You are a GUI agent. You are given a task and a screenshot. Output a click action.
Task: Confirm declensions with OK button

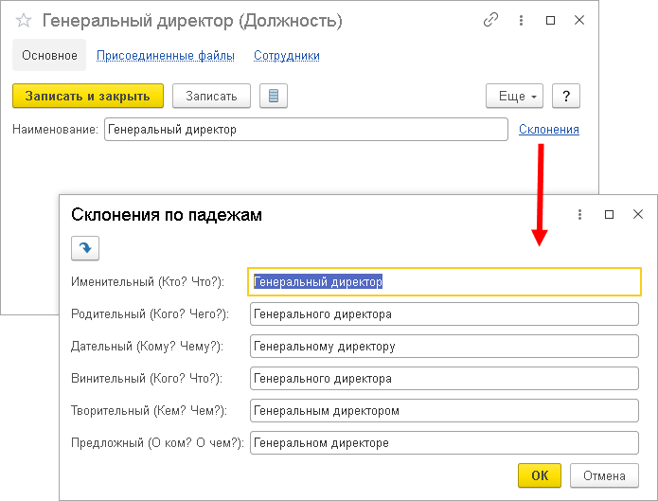click(x=540, y=475)
